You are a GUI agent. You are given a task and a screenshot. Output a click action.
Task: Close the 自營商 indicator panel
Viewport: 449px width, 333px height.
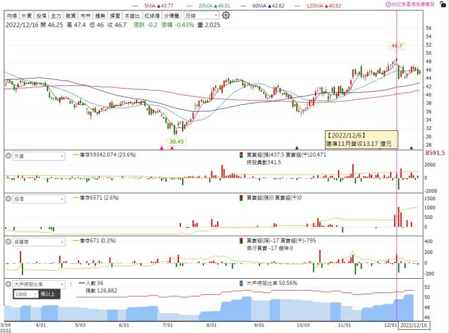[x=8, y=242]
